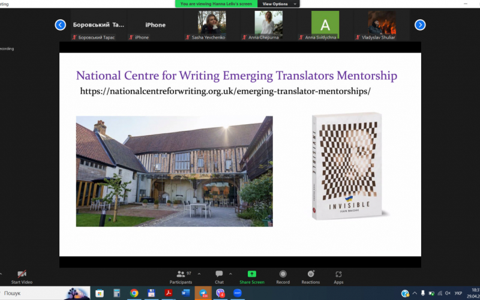Open Calculator from taskbar

[x=116, y=293]
